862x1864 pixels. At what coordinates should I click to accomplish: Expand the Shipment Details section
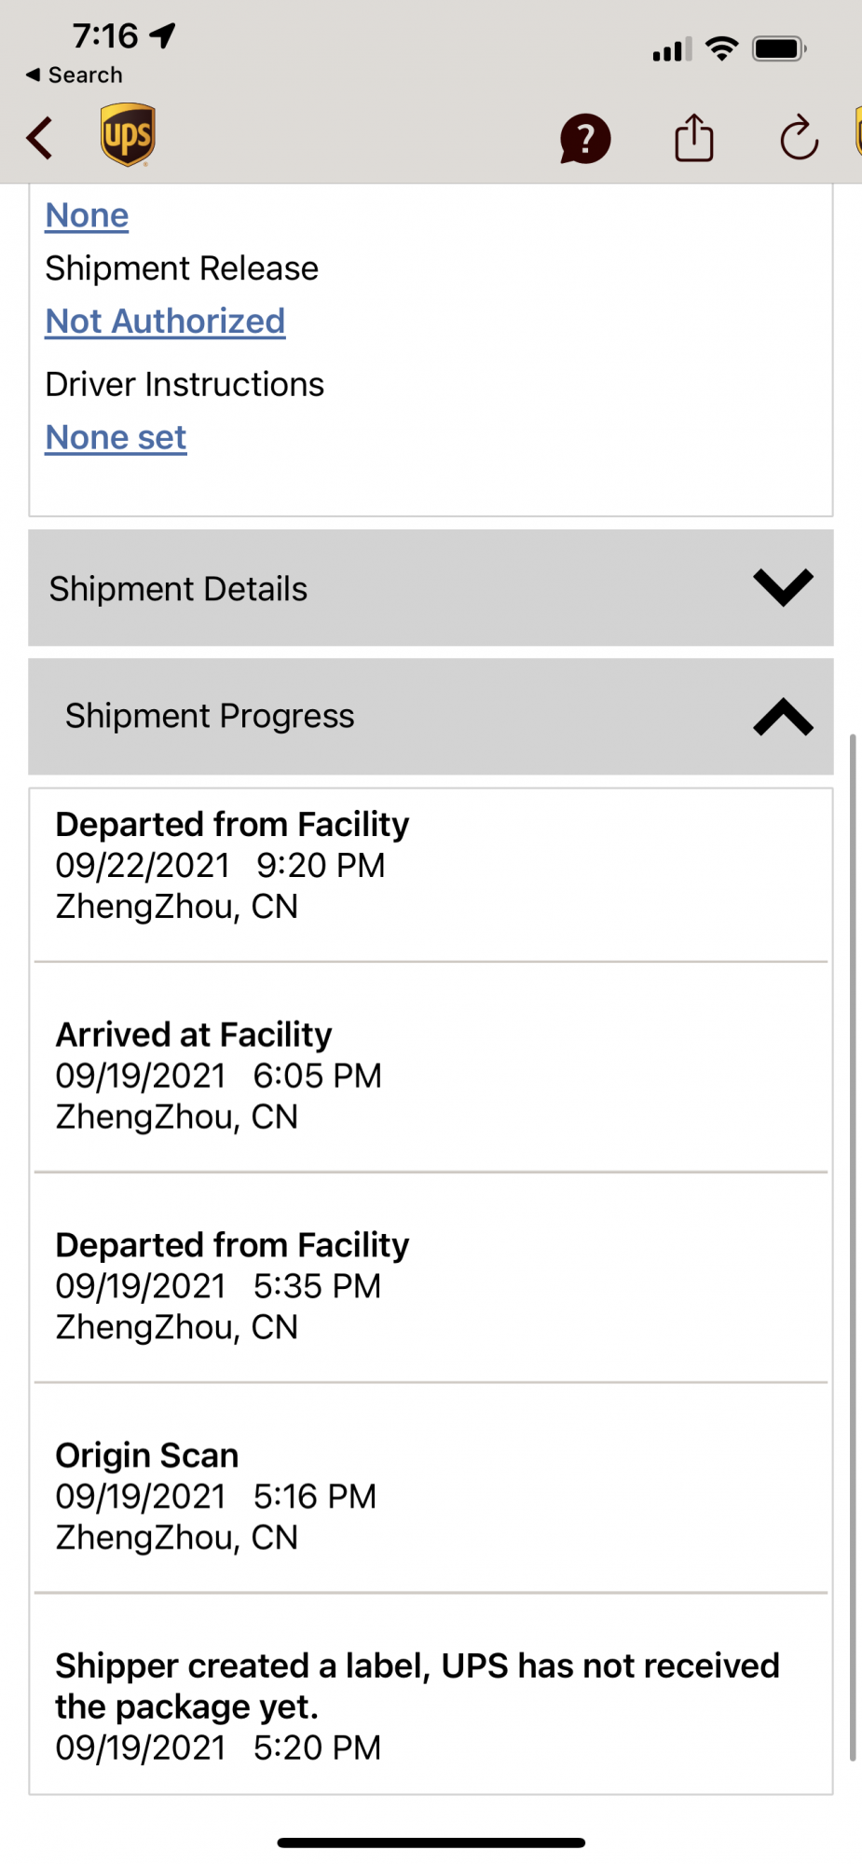431,588
